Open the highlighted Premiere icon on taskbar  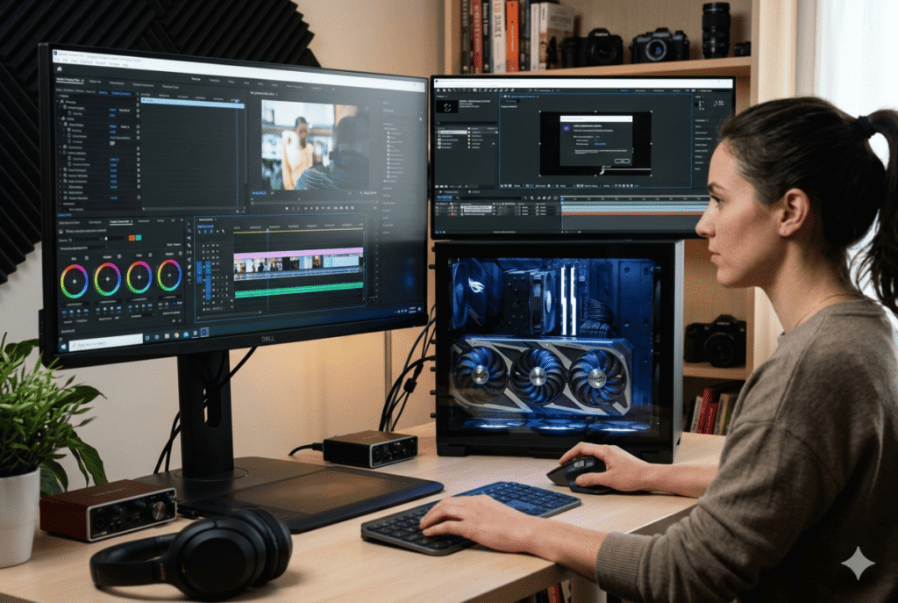[203, 332]
